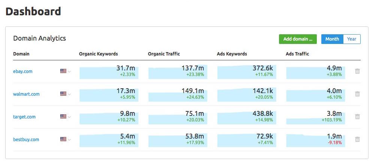Delete the walmart.com row with trash icon
Screen dimensions: 373x162
pos(357,94)
